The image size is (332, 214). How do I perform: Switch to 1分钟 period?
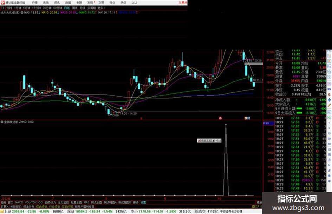(17, 8)
